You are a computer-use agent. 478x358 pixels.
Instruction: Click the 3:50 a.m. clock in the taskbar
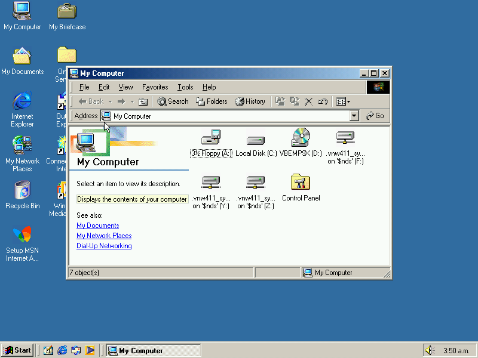(456, 351)
